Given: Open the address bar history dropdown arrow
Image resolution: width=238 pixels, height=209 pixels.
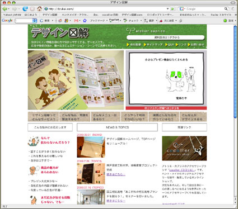Looking at the screenshot, I should tap(167, 9).
